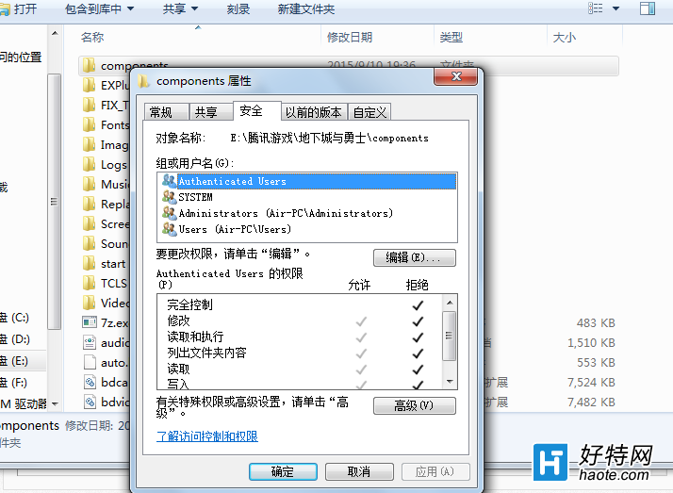Click 新建文件夹 in toolbar
673x493 pixels.
pos(306,9)
